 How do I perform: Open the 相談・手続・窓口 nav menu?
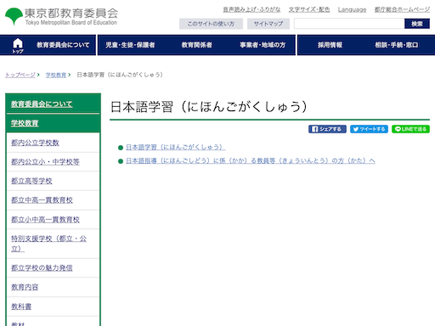(397, 45)
